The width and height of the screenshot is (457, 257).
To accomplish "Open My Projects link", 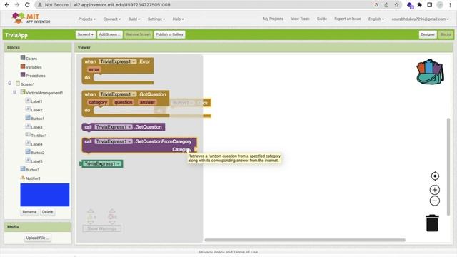I will click(x=273, y=19).
